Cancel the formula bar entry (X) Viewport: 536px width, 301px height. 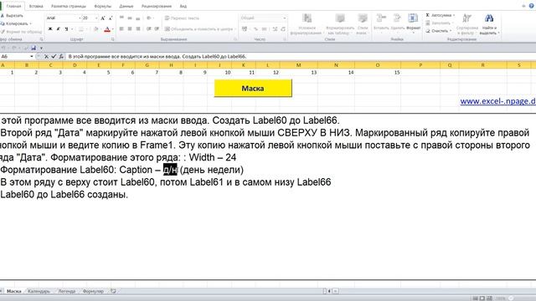pos(47,57)
